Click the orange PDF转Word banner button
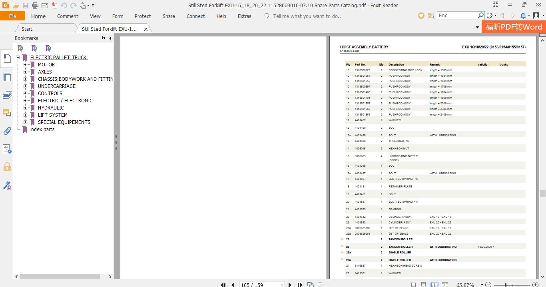This screenshot has height=287, width=546. tap(514, 27)
